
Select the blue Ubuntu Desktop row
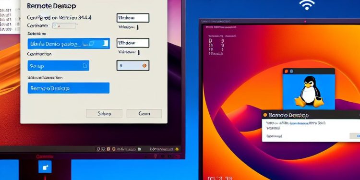pyautogui.click(x=69, y=43)
